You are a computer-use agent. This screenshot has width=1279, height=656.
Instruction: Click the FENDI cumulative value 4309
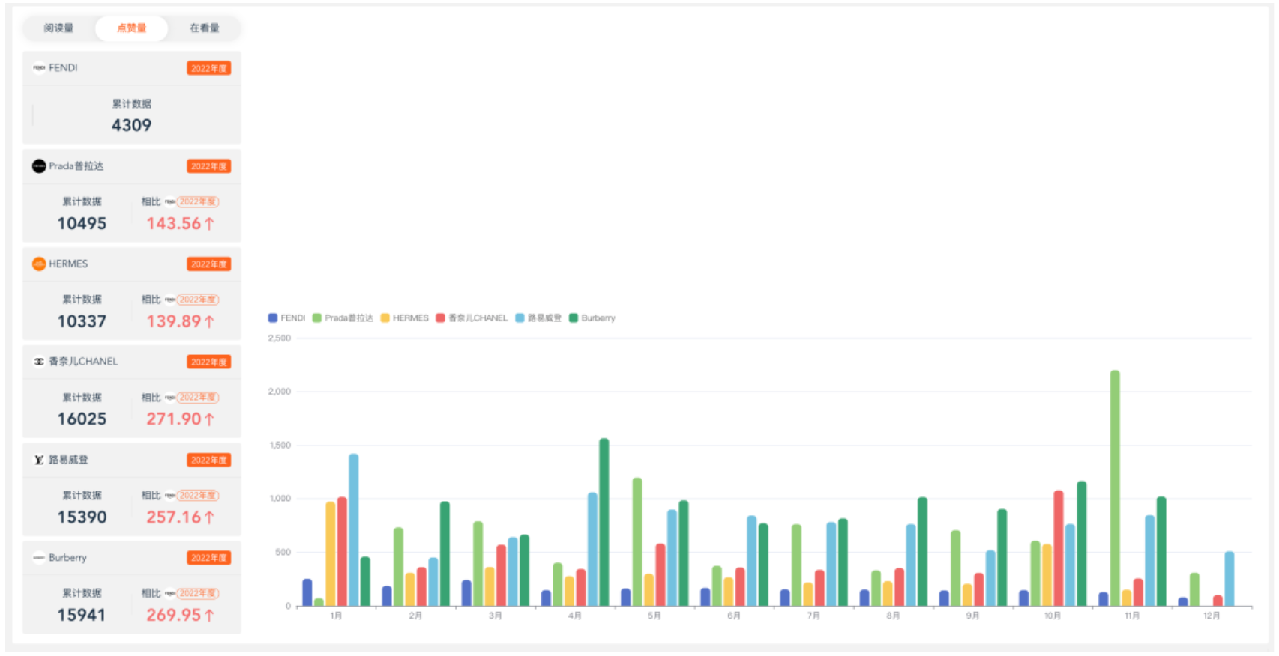tap(132, 126)
